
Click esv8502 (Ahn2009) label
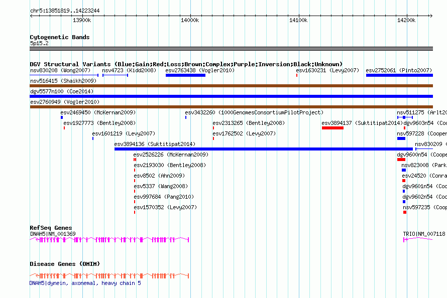pyautogui.click(x=159, y=176)
